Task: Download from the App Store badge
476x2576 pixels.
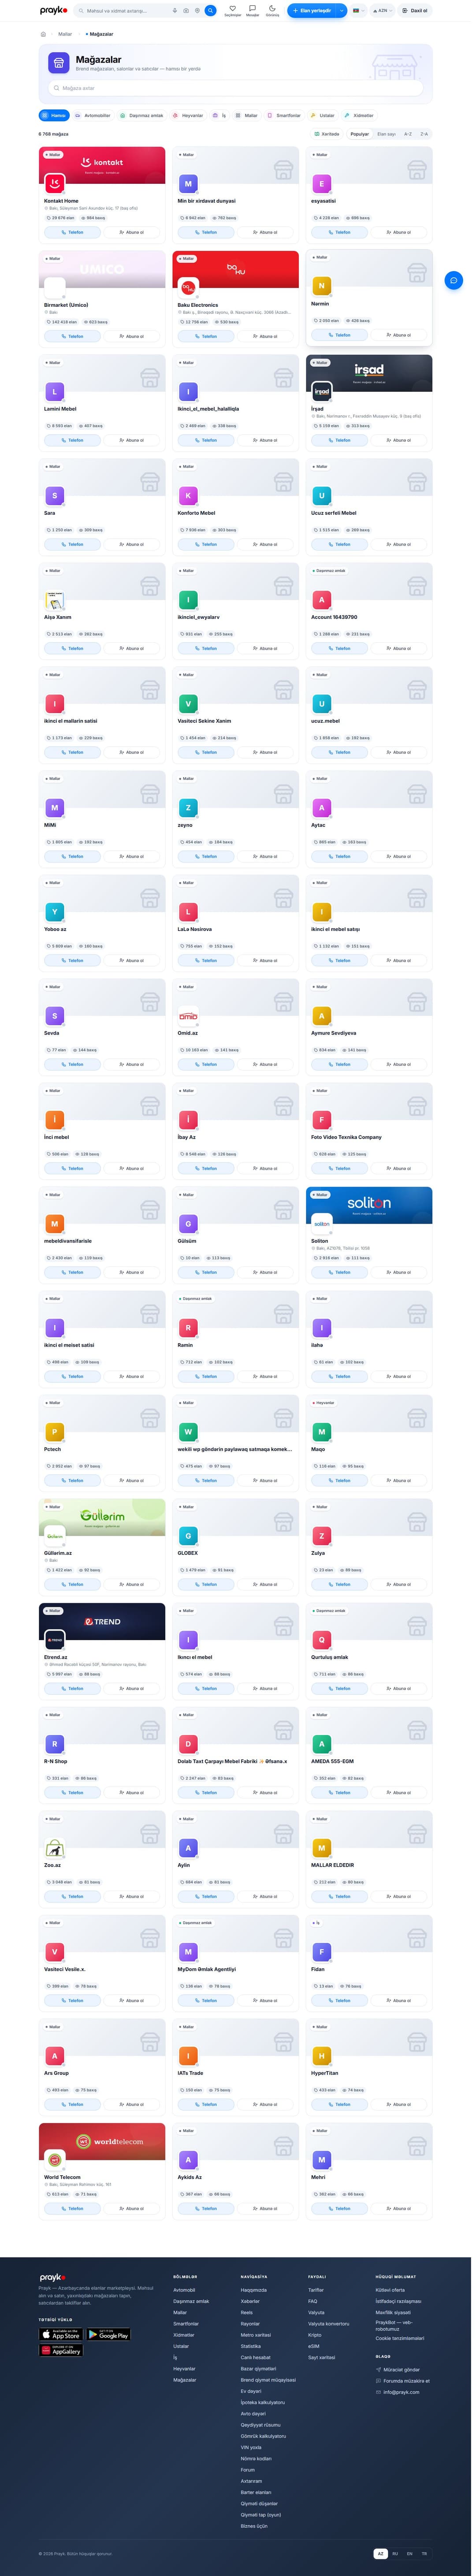Action: point(61,2335)
